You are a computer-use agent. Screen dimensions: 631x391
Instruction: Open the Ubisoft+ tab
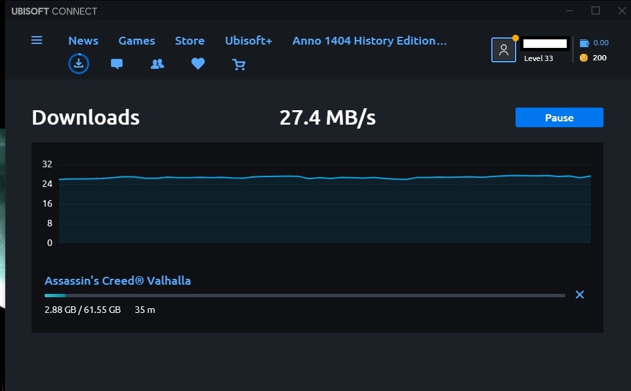pyautogui.click(x=249, y=41)
